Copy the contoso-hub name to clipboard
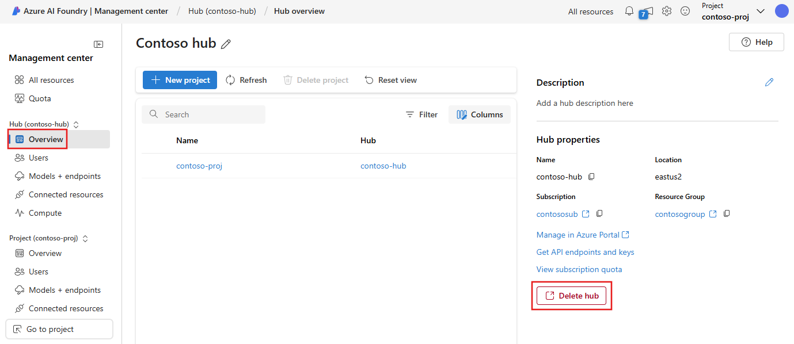Screen dimensions: 794x344 [x=591, y=177]
